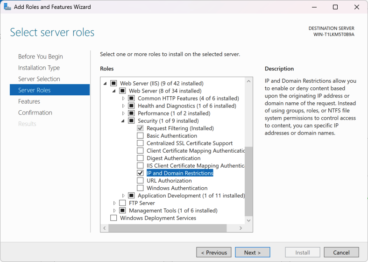Screen dimensions: 368x262
Task: Select the FTP Server label
Action: click(x=142, y=203)
